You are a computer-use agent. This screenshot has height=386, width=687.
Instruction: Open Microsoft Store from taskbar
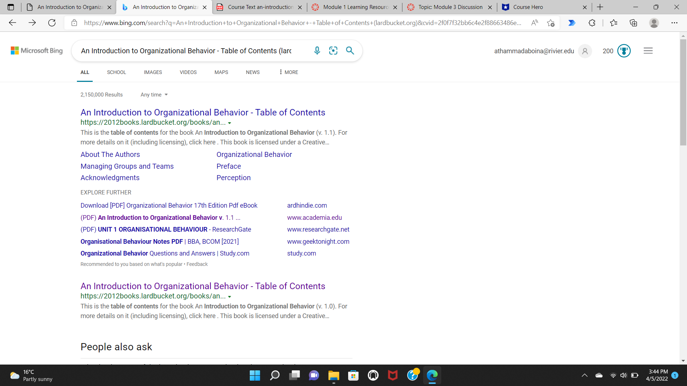(353, 375)
